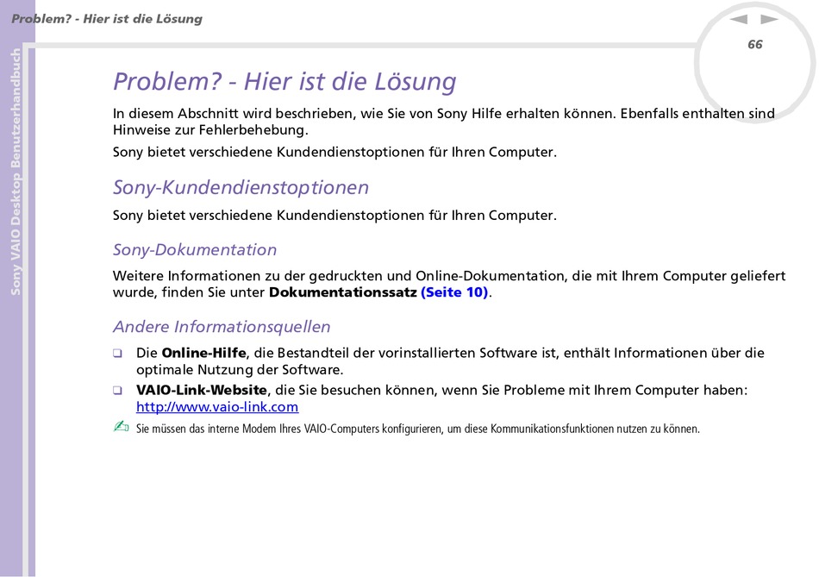Screen dimensions: 819x577
Task: Go to next page with right arrow
Action: [769, 19]
